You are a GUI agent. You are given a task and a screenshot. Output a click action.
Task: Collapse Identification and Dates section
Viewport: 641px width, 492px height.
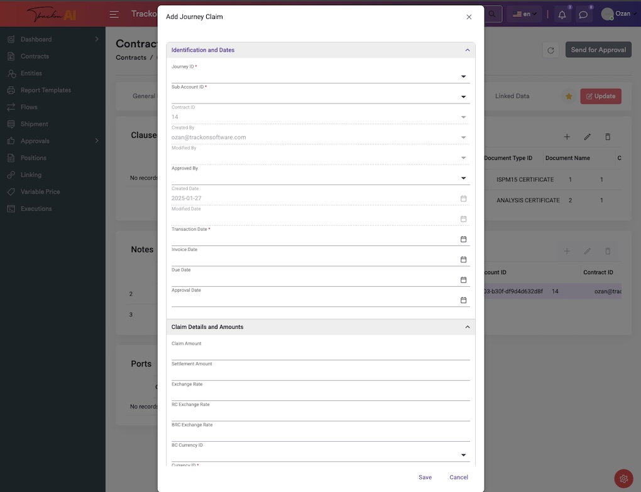click(x=467, y=50)
